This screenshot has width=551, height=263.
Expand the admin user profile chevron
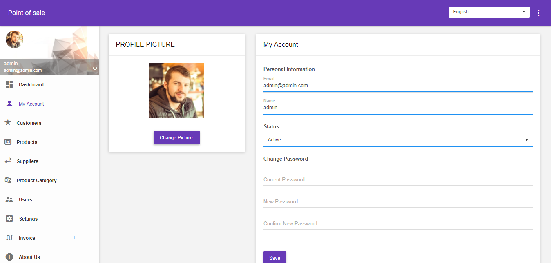click(x=95, y=69)
